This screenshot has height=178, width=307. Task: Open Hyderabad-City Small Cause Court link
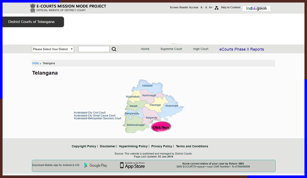95,115
